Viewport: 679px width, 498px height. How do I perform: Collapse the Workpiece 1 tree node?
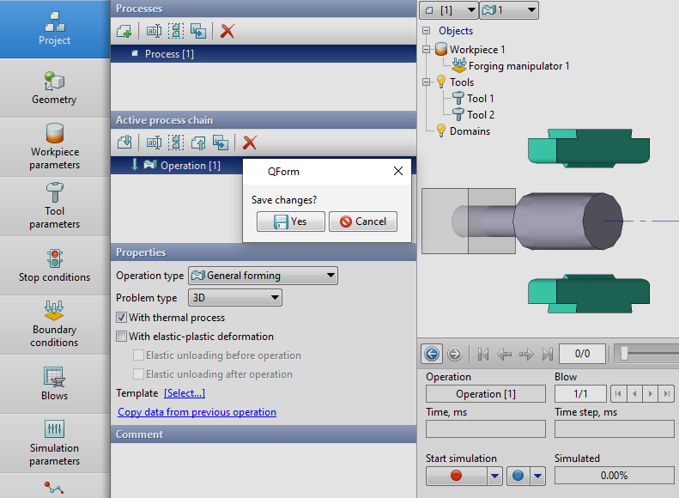click(427, 50)
